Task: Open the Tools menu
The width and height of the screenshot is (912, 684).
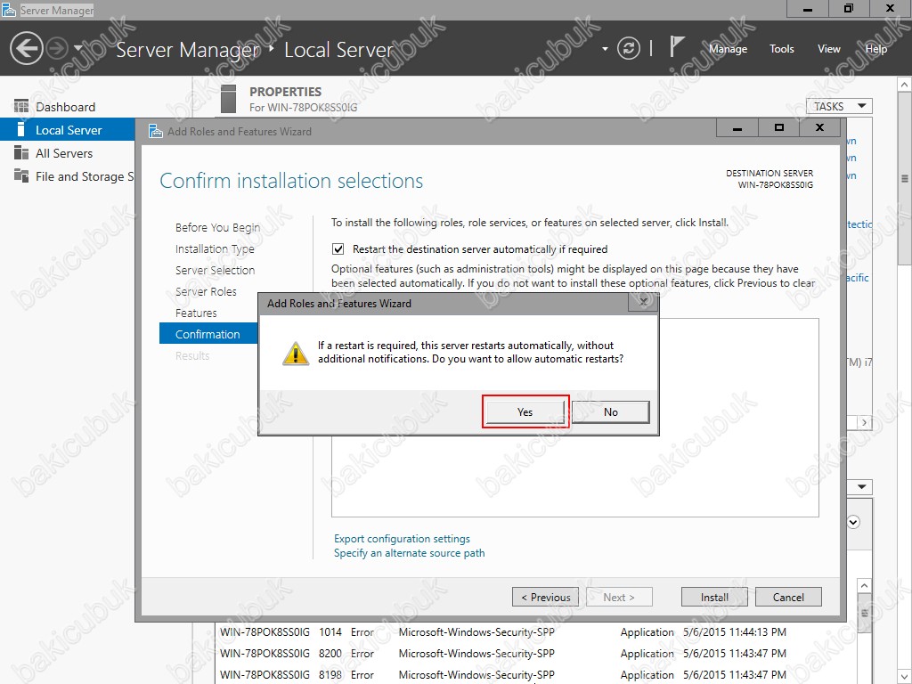Action: click(x=781, y=49)
